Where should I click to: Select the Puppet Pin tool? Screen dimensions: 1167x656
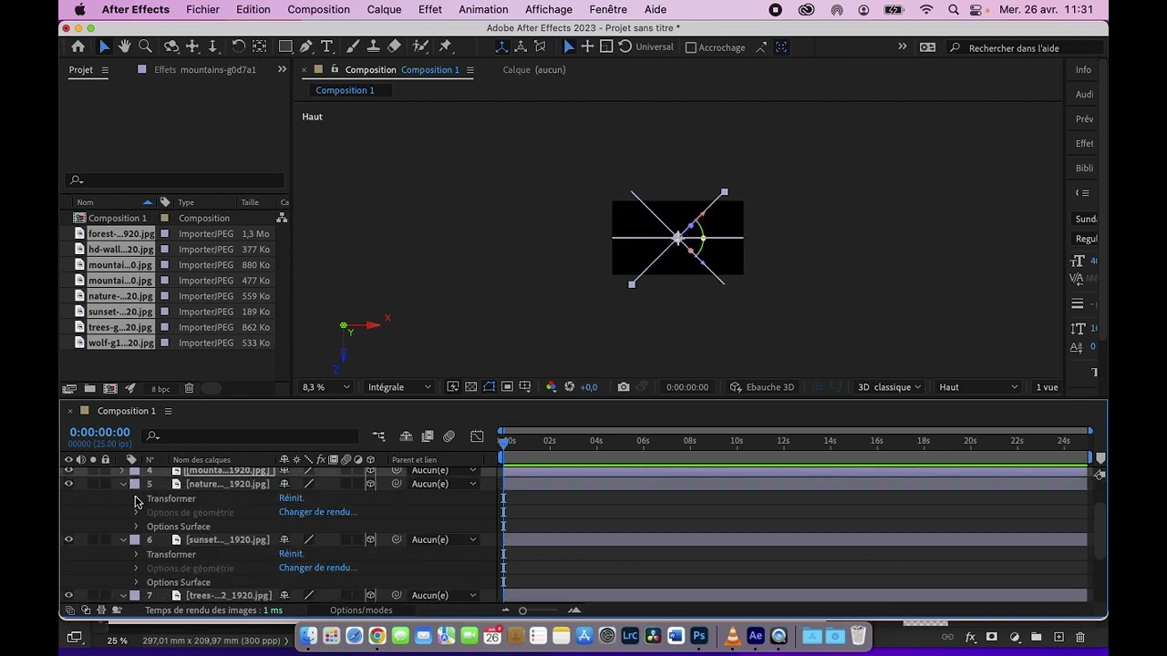pos(446,46)
